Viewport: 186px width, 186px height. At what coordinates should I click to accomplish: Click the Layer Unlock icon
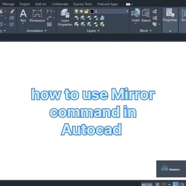(x=96, y=24)
